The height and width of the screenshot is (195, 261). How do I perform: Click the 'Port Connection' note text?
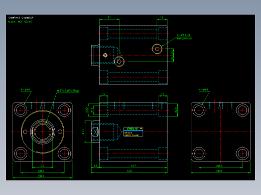(x=185, y=38)
